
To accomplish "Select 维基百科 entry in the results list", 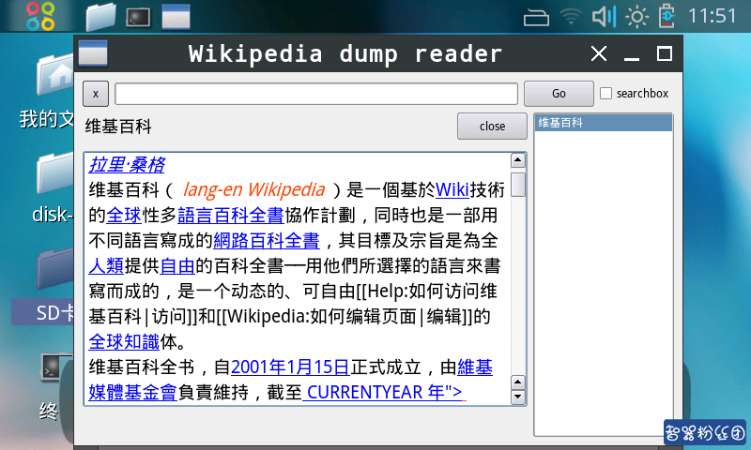I will coord(603,123).
